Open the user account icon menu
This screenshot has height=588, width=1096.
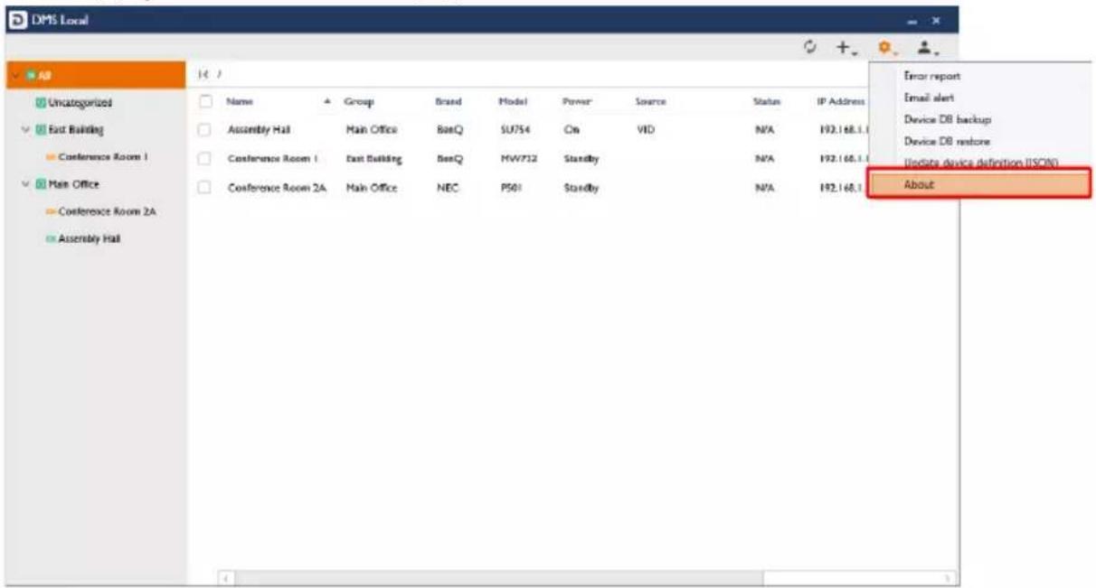click(928, 49)
